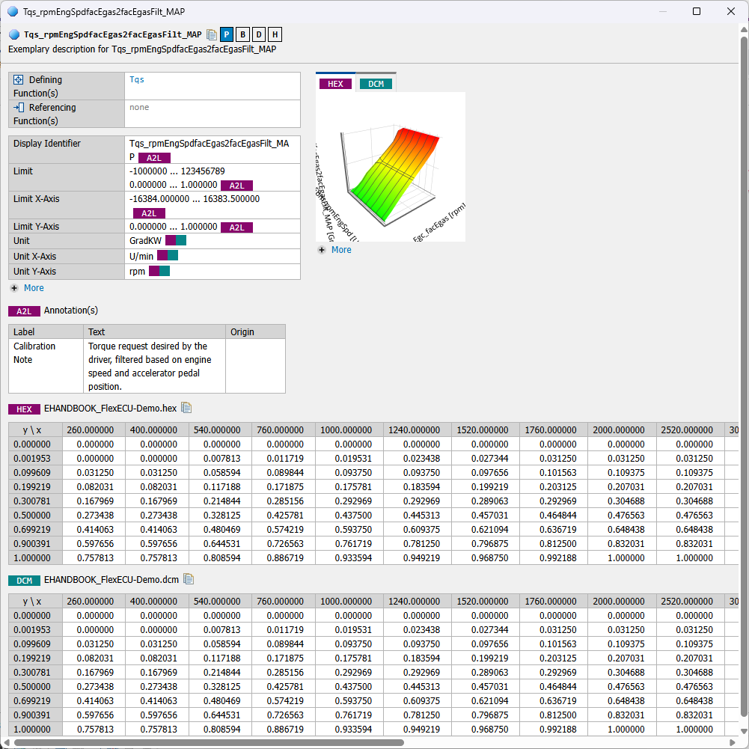Click the A2L badge in Limit Y-Axis row
Screen dimensions: 749x749
pyautogui.click(x=236, y=227)
